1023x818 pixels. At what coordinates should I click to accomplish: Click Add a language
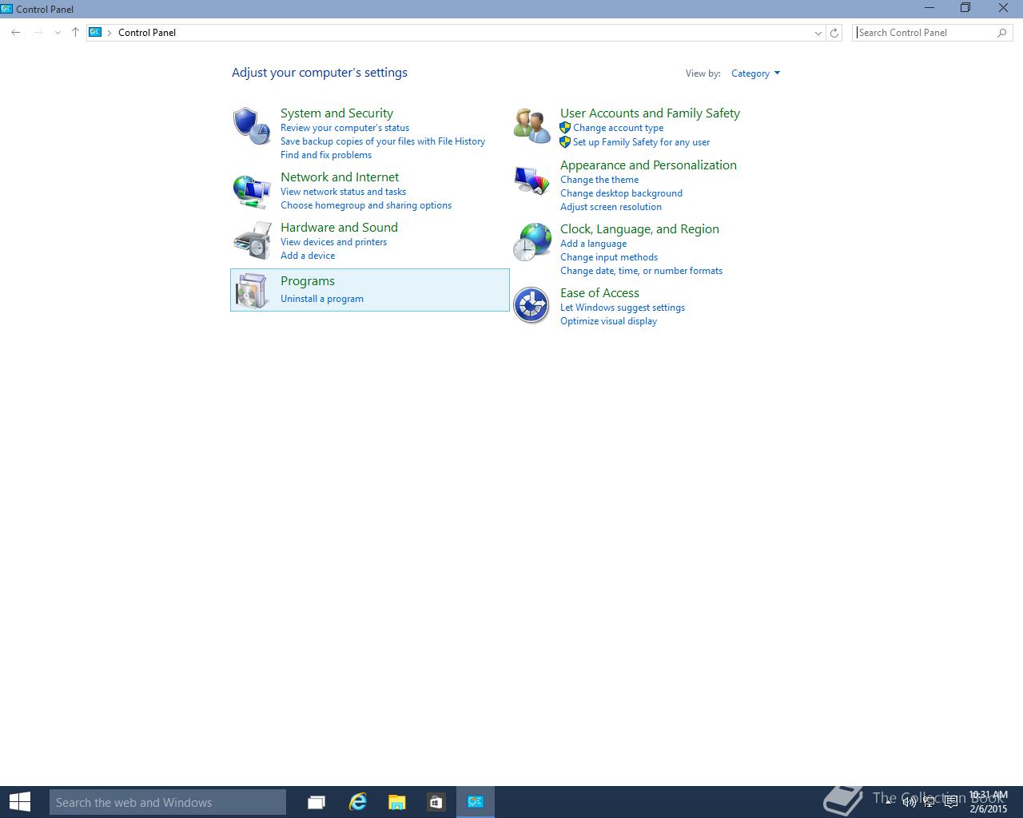pos(593,244)
